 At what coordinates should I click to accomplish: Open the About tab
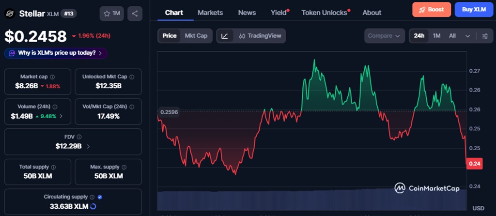[372, 13]
